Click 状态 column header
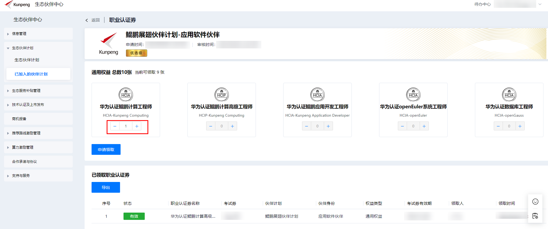Screen dimensions: 548x229 [128, 203]
